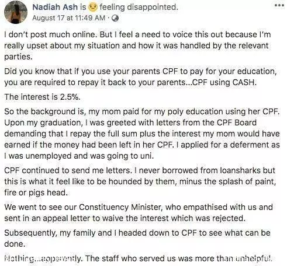Open the Nadiah Ash profile name link

pos(55,7)
